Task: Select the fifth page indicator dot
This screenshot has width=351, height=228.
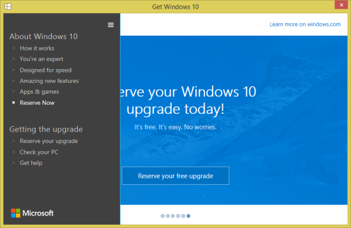Action: pos(183,216)
